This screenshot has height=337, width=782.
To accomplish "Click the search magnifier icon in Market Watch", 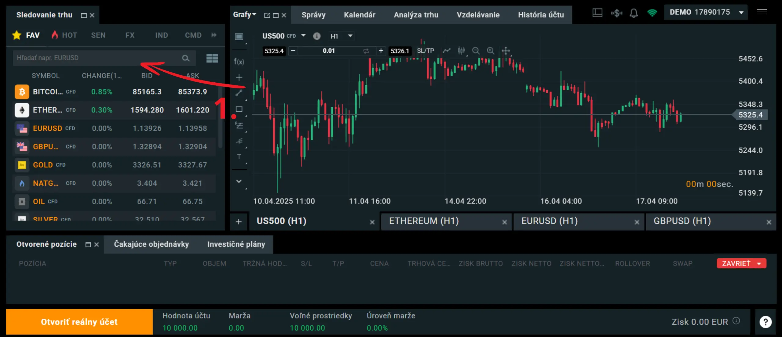I will tap(186, 58).
